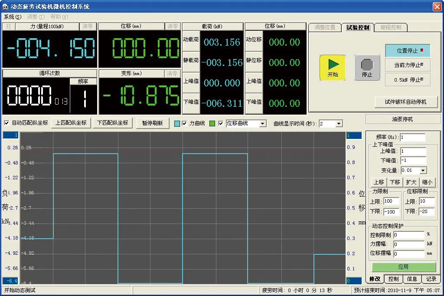Open the 系统(S) menu
The width and height of the screenshot is (444, 296).
click(x=11, y=16)
